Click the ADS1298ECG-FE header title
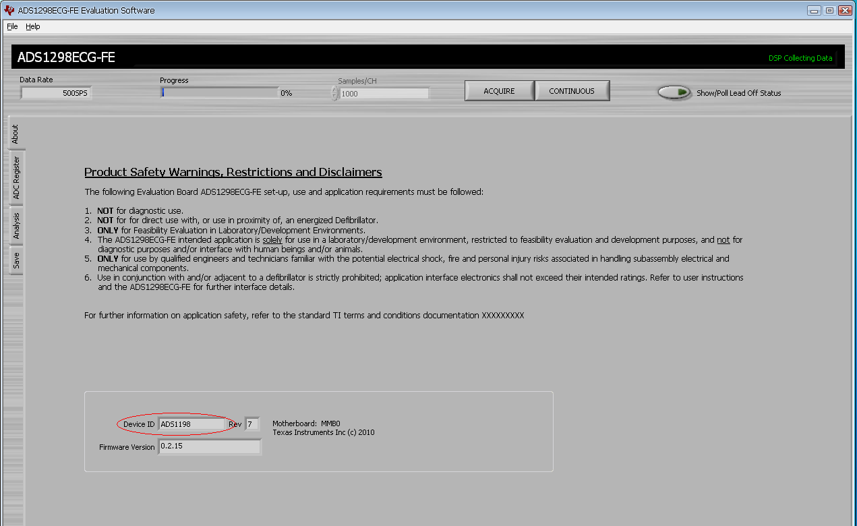Screen dimensions: 857x526 tap(66, 57)
